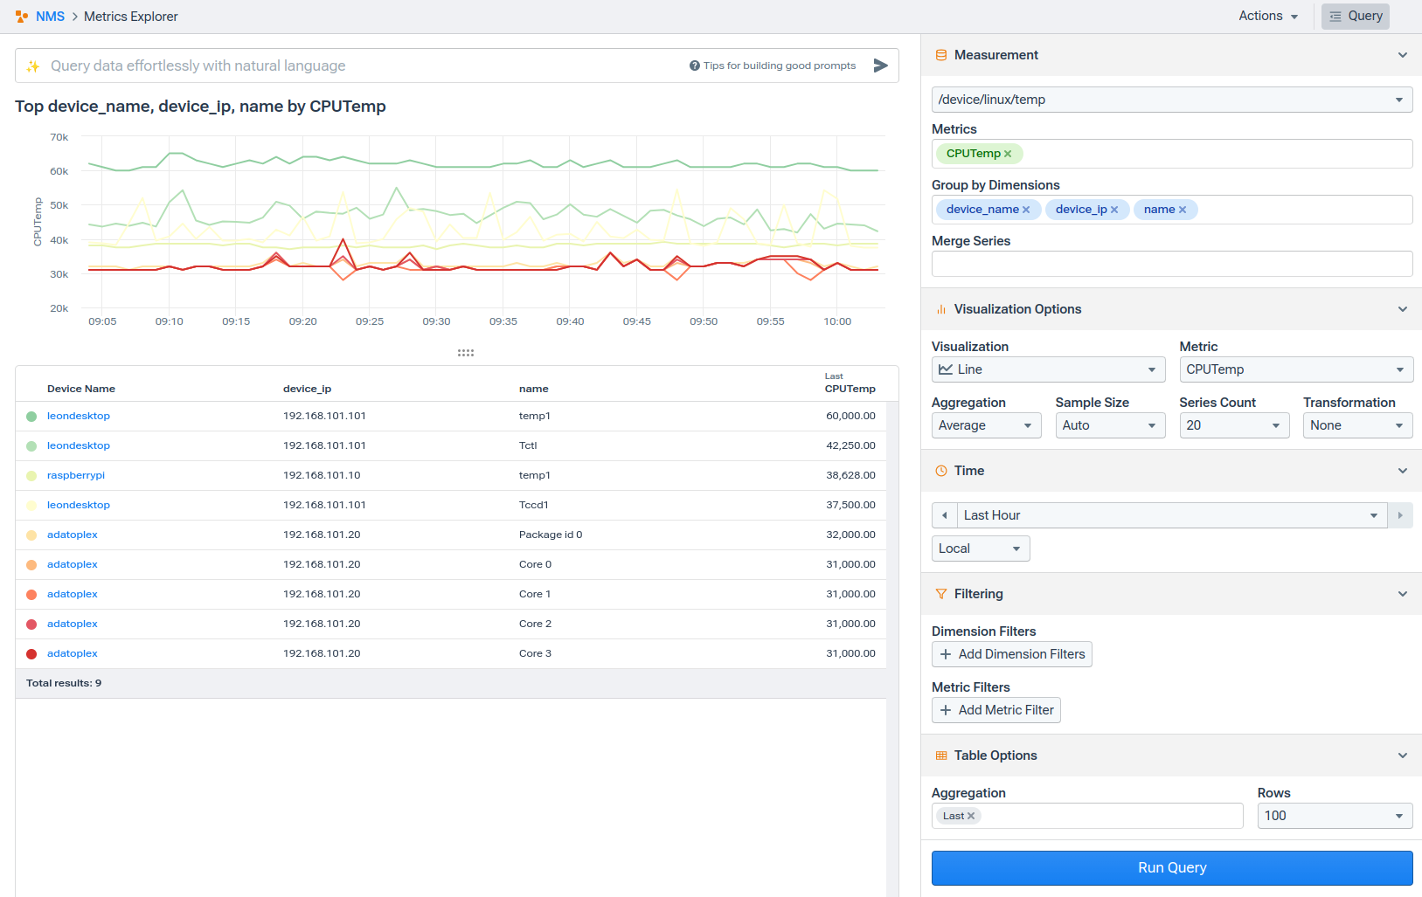
Task: Click the panel resize drag handle dots
Action: pos(466,353)
